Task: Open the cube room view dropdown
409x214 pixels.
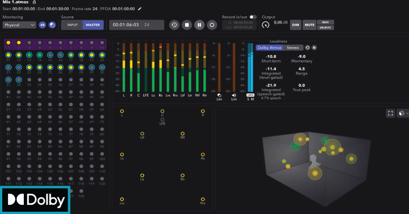Action: point(403,114)
